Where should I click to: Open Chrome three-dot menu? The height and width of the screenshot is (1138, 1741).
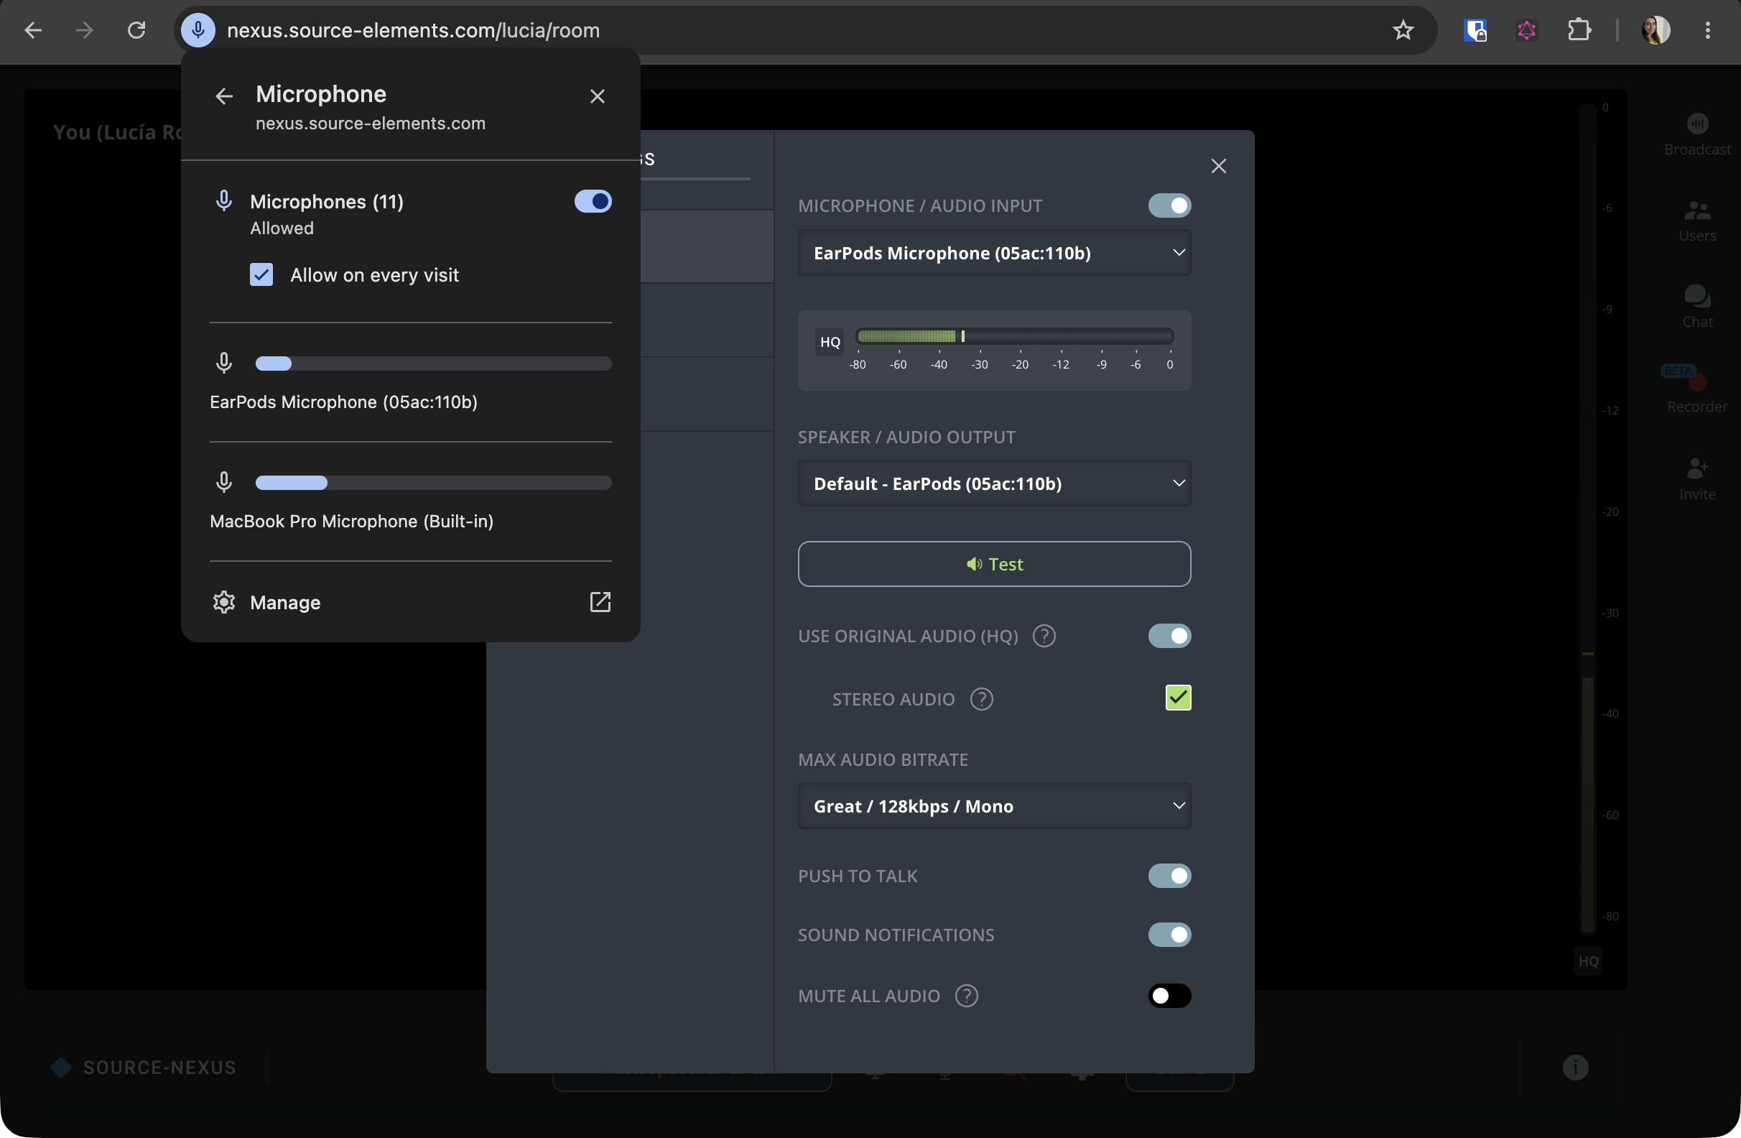[1707, 30]
